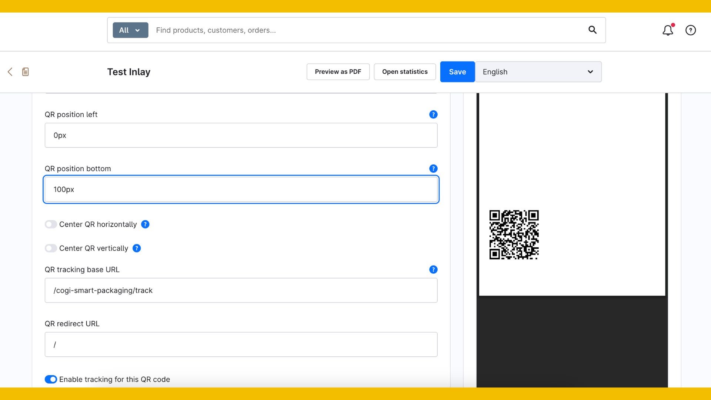
Task: Open the notifications bell
Action: point(668,30)
